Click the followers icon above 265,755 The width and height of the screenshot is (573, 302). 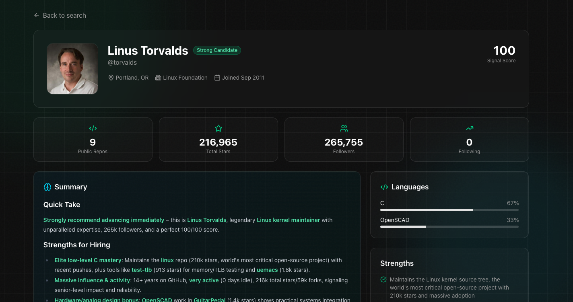click(344, 128)
